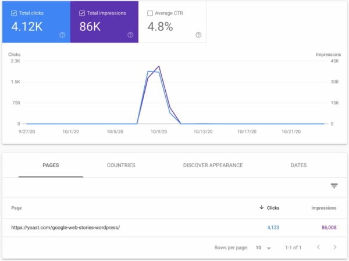This screenshot has width=349, height=261.
Task: Open help icon in Total impressions card
Action: tap(130, 35)
